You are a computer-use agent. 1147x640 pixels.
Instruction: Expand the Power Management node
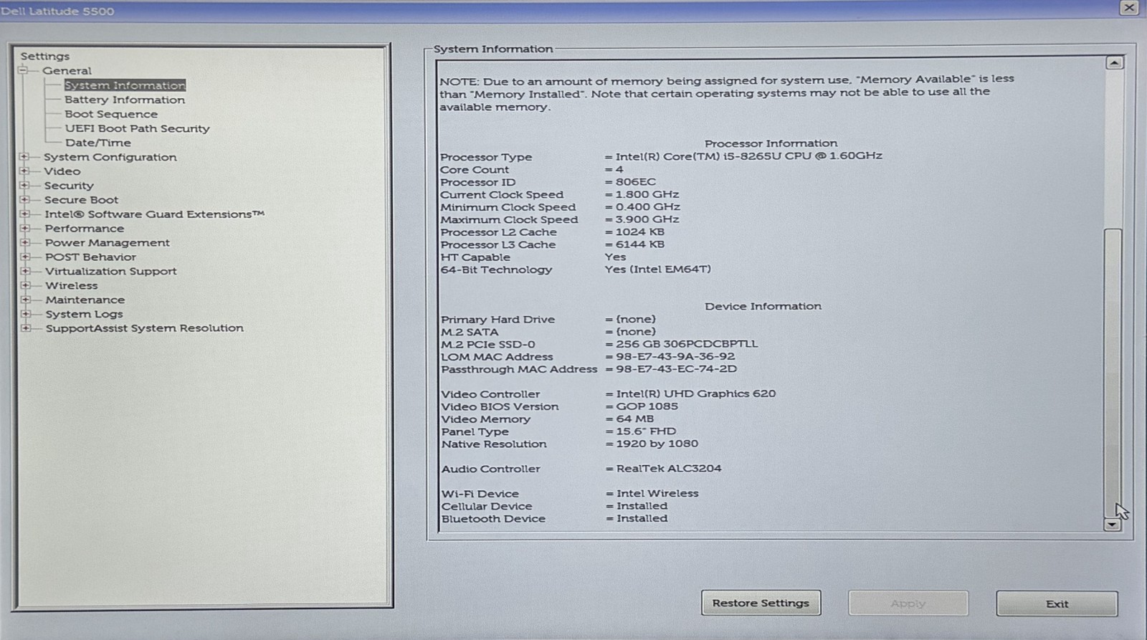(25, 242)
